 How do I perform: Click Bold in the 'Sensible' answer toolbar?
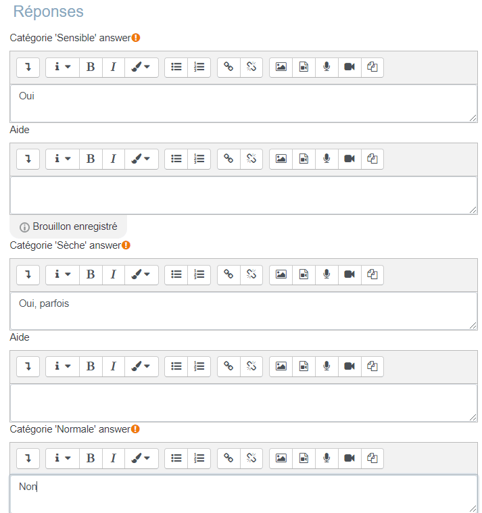(91, 67)
